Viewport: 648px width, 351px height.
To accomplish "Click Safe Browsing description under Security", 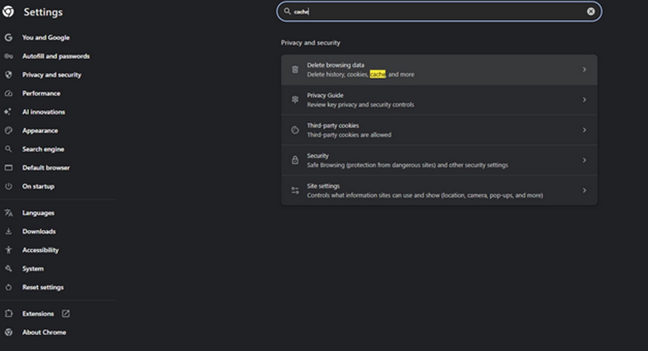I will pyautogui.click(x=408, y=165).
